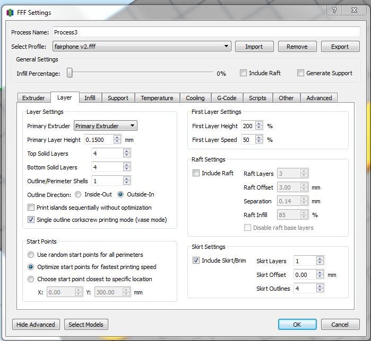Increase Primary Layer Height stepper

[x=117, y=137]
